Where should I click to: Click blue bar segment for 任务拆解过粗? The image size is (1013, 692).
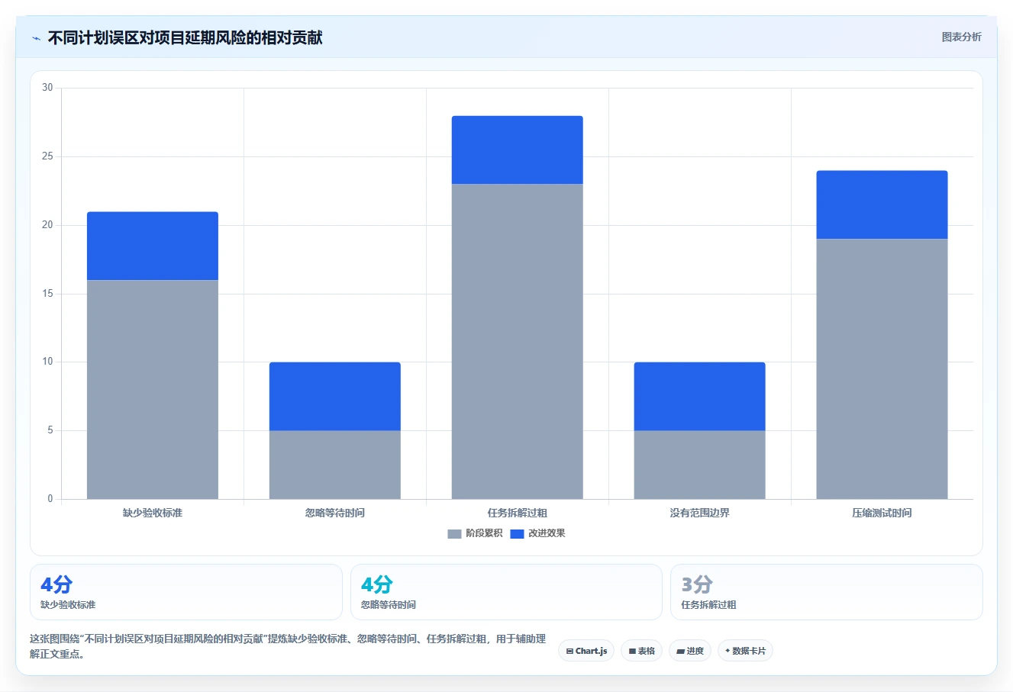[518, 150]
